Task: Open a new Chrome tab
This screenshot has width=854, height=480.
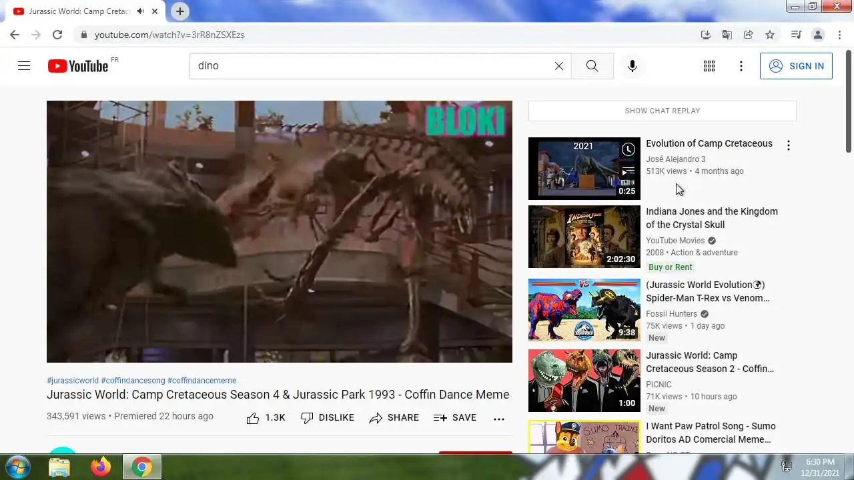Action: pos(179,11)
